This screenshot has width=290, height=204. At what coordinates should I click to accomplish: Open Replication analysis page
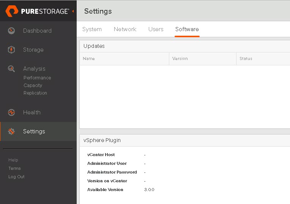coord(35,93)
